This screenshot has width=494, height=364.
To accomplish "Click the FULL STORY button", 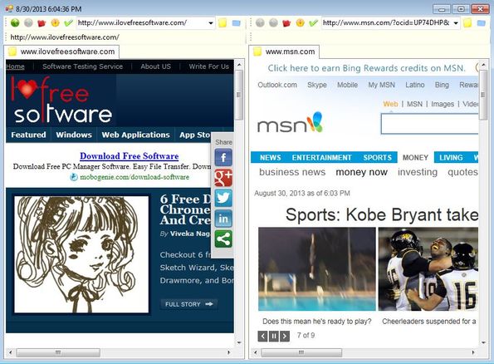I will [x=188, y=304].
